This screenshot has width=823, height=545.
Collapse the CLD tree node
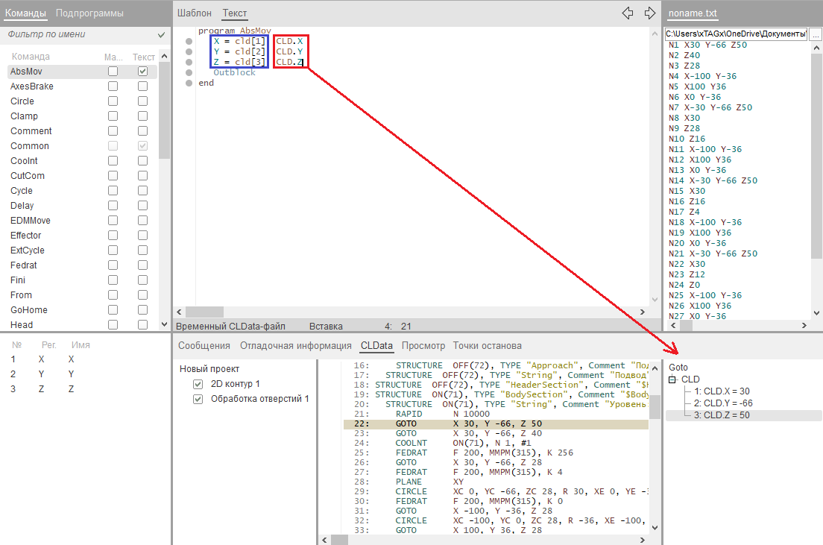(x=672, y=379)
